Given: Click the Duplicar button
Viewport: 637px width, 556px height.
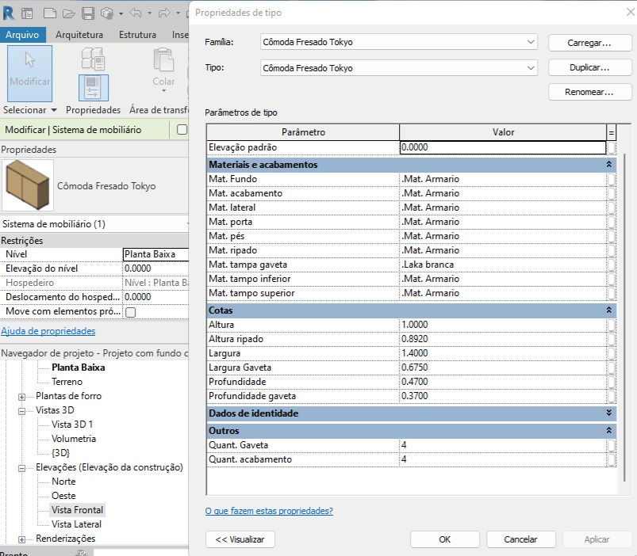Looking at the screenshot, I should [589, 67].
